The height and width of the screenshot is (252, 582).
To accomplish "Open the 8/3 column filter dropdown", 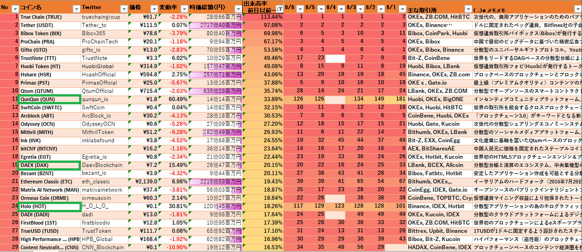I will coord(360,9).
